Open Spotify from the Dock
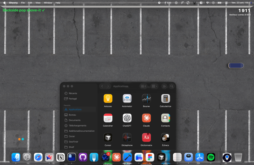 point(211,157)
